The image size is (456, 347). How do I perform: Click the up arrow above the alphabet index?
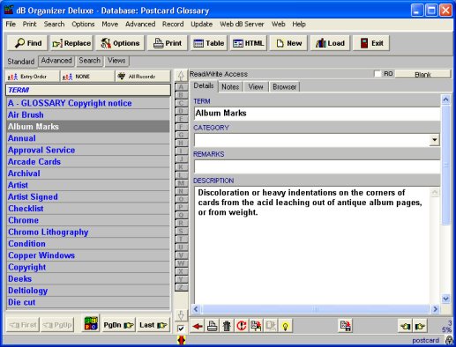tap(181, 76)
